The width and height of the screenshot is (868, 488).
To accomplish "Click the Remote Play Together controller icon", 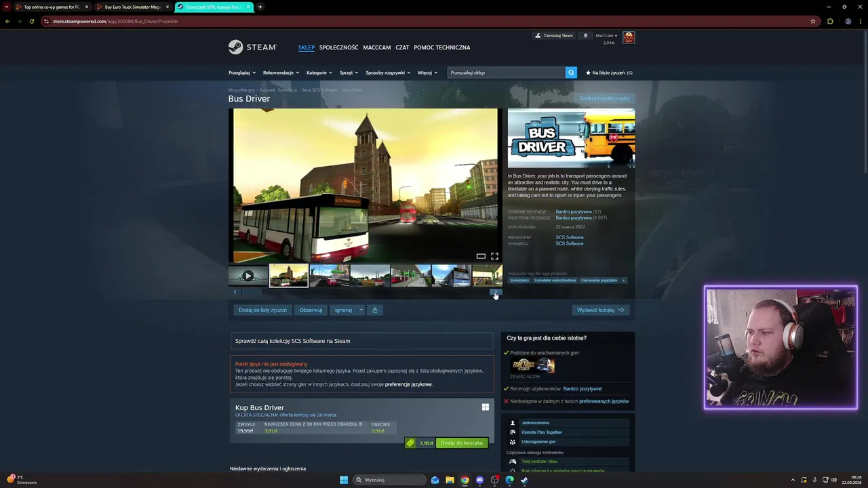I will 513,432.
